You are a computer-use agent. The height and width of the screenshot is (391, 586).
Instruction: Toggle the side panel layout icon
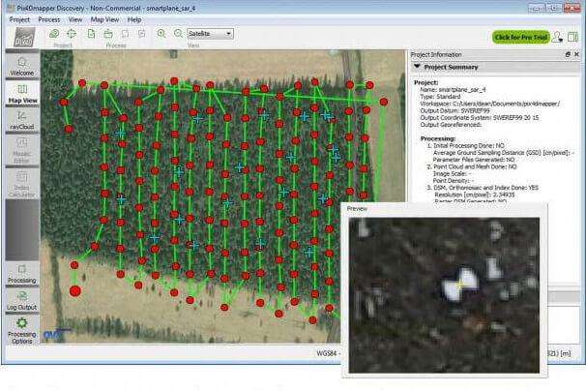pos(572,37)
